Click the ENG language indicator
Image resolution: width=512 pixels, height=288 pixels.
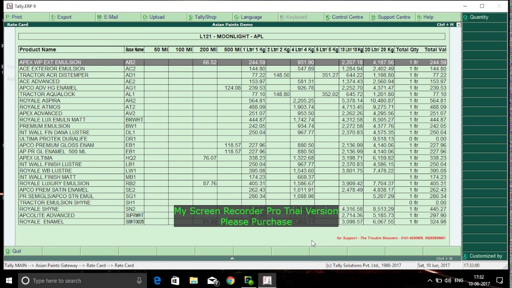pyautogui.click(x=459, y=280)
